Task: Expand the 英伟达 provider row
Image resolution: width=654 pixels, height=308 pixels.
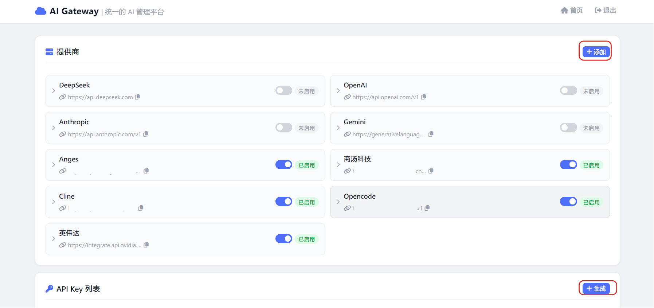Action: [x=54, y=239]
